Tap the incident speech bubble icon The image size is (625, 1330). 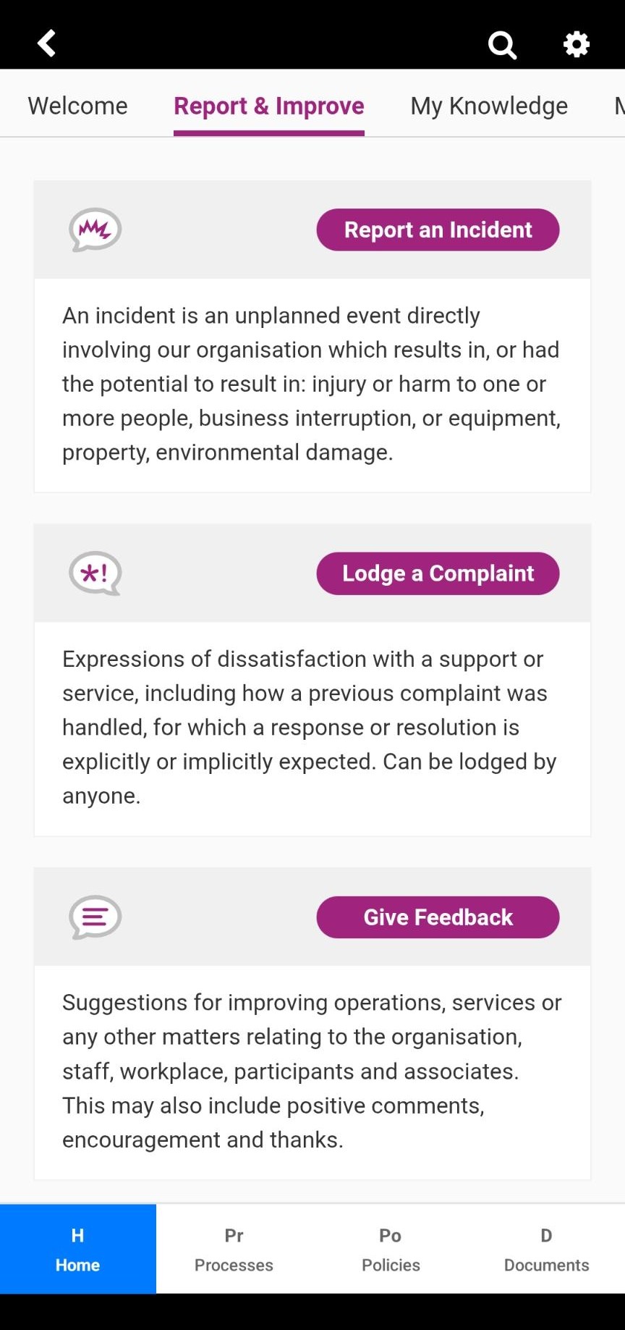point(95,230)
